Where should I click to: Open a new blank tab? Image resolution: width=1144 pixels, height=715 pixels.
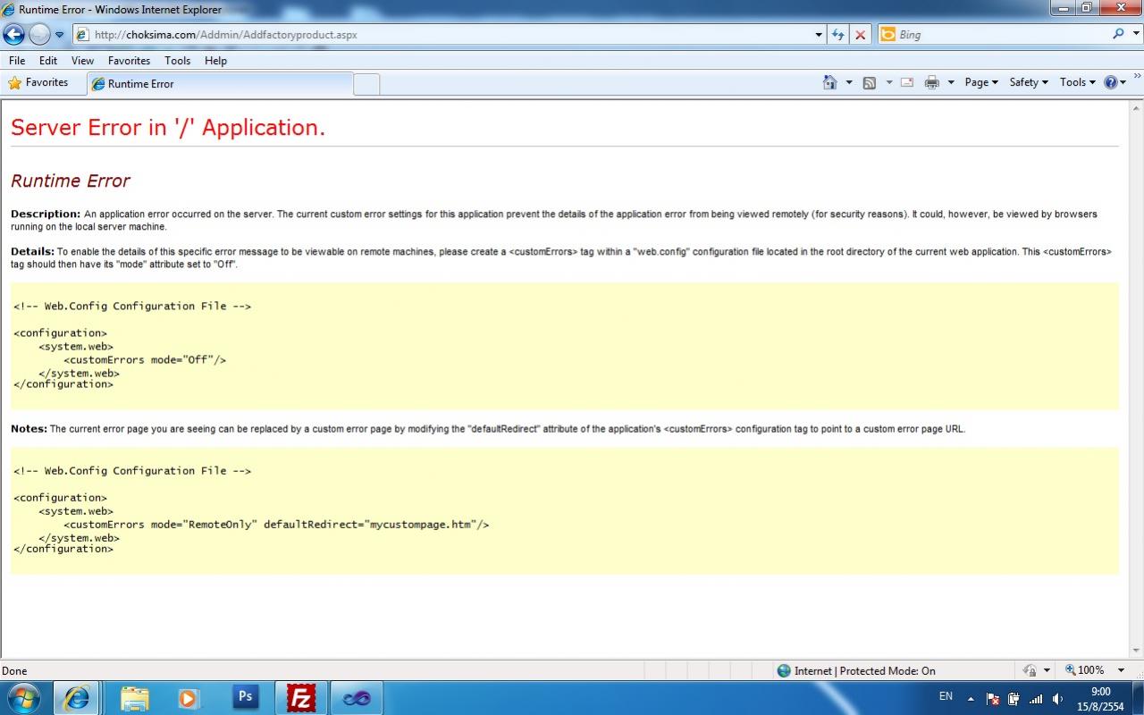(x=366, y=84)
